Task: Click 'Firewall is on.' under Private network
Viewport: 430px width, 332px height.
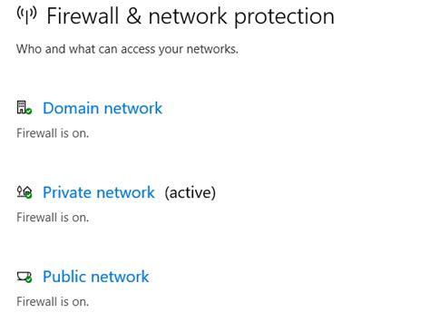Action: (53, 218)
